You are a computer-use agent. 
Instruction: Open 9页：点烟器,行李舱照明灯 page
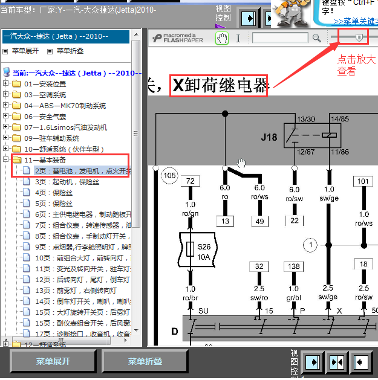[83, 247]
